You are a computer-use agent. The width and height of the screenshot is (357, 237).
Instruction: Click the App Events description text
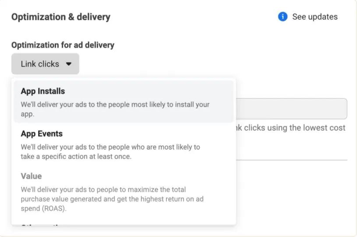(110, 151)
